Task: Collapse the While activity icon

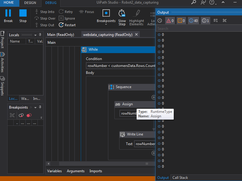Action: click(84, 49)
